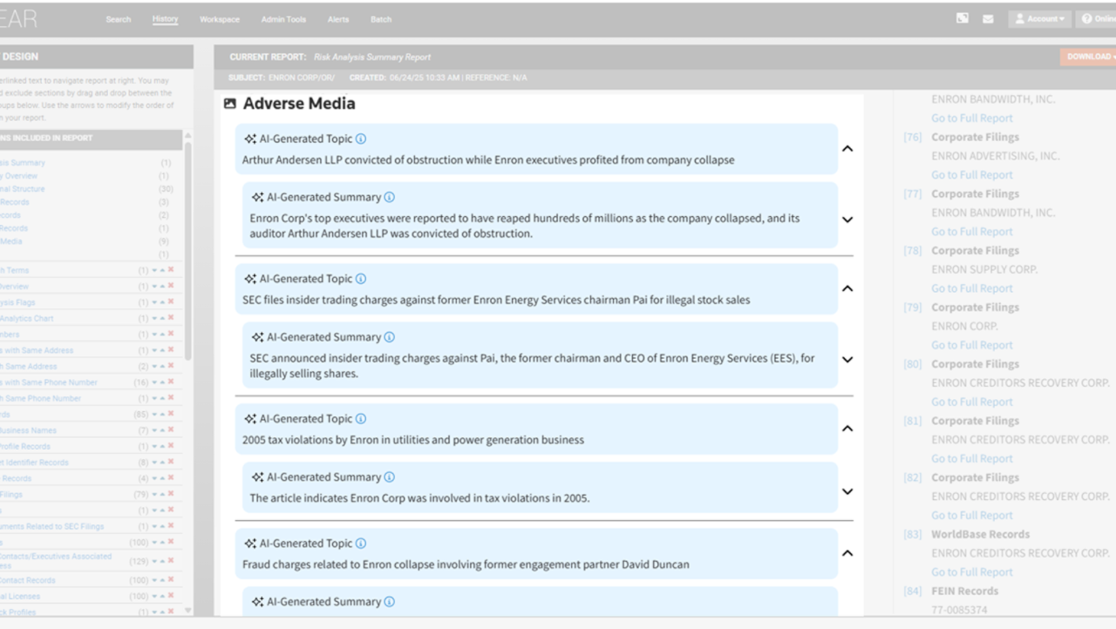Image resolution: width=1116 pixels, height=629 pixels.
Task: Click info icon beside tax violations topic
Action: click(361, 419)
